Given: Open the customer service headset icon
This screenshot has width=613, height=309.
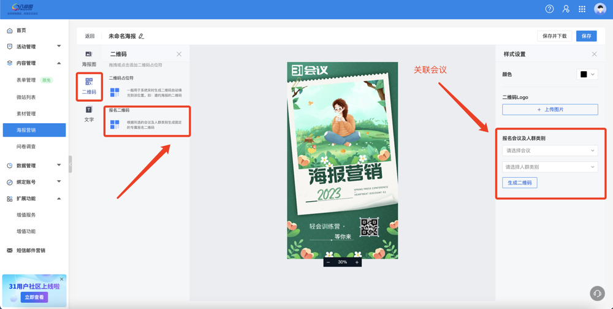Looking at the screenshot, I should (x=597, y=293).
